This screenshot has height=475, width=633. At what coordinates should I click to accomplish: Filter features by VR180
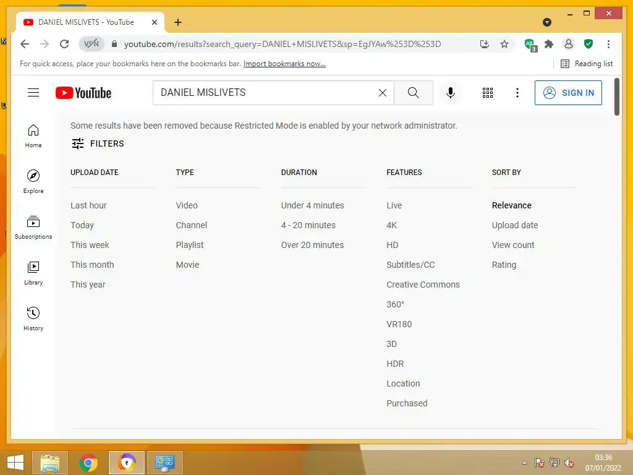pyautogui.click(x=399, y=324)
